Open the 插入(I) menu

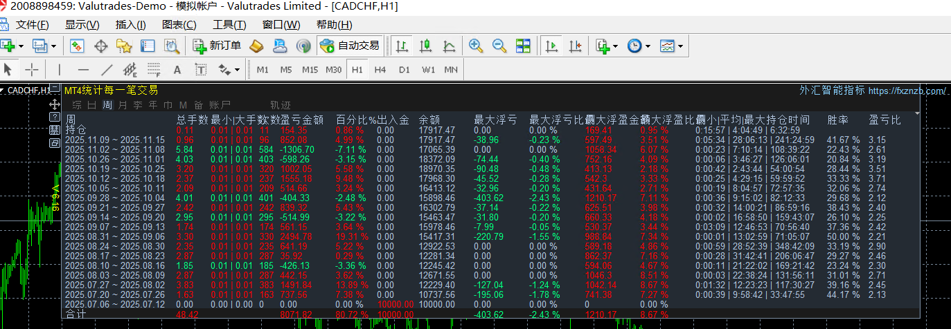point(130,25)
